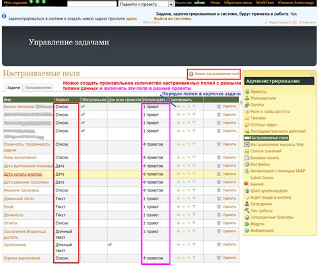Open Настройки in admin sidebar
This screenshot has width=319, height=265.
pyautogui.click(x=260, y=164)
